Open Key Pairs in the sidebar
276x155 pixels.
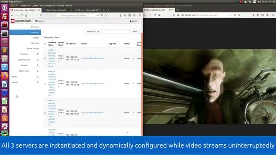34,43
